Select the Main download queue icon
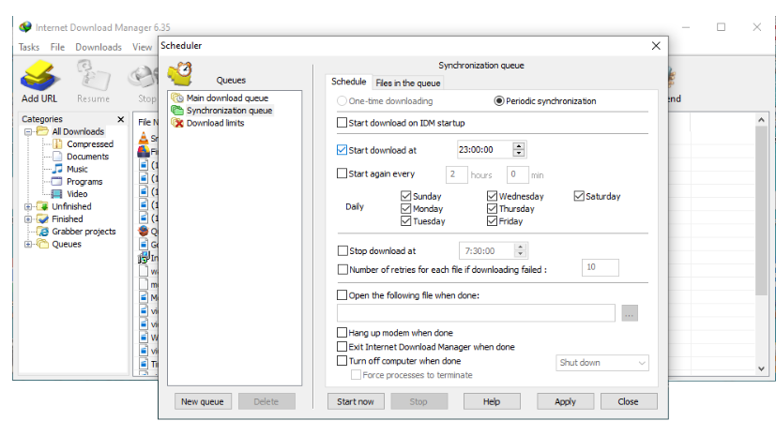 pos(176,98)
